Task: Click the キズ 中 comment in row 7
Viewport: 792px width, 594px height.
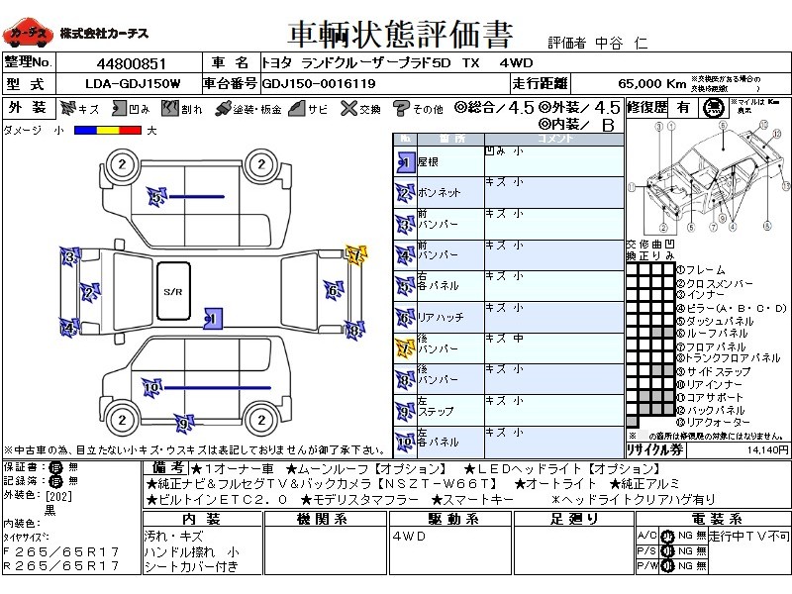Action: pyautogui.click(x=504, y=338)
